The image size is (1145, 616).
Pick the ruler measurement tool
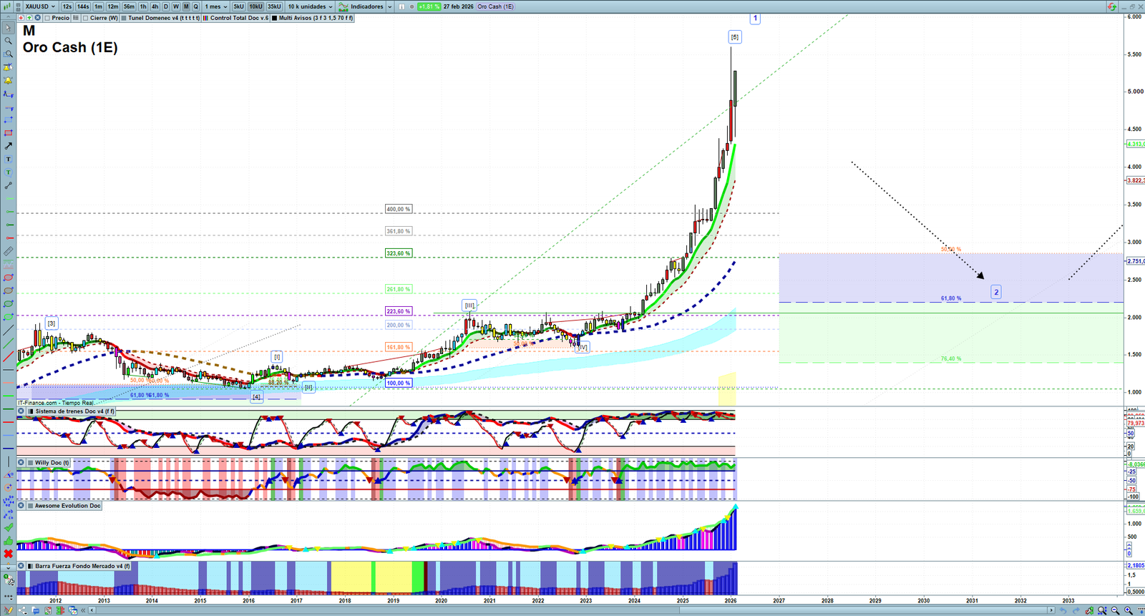click(x=9, y=251)
